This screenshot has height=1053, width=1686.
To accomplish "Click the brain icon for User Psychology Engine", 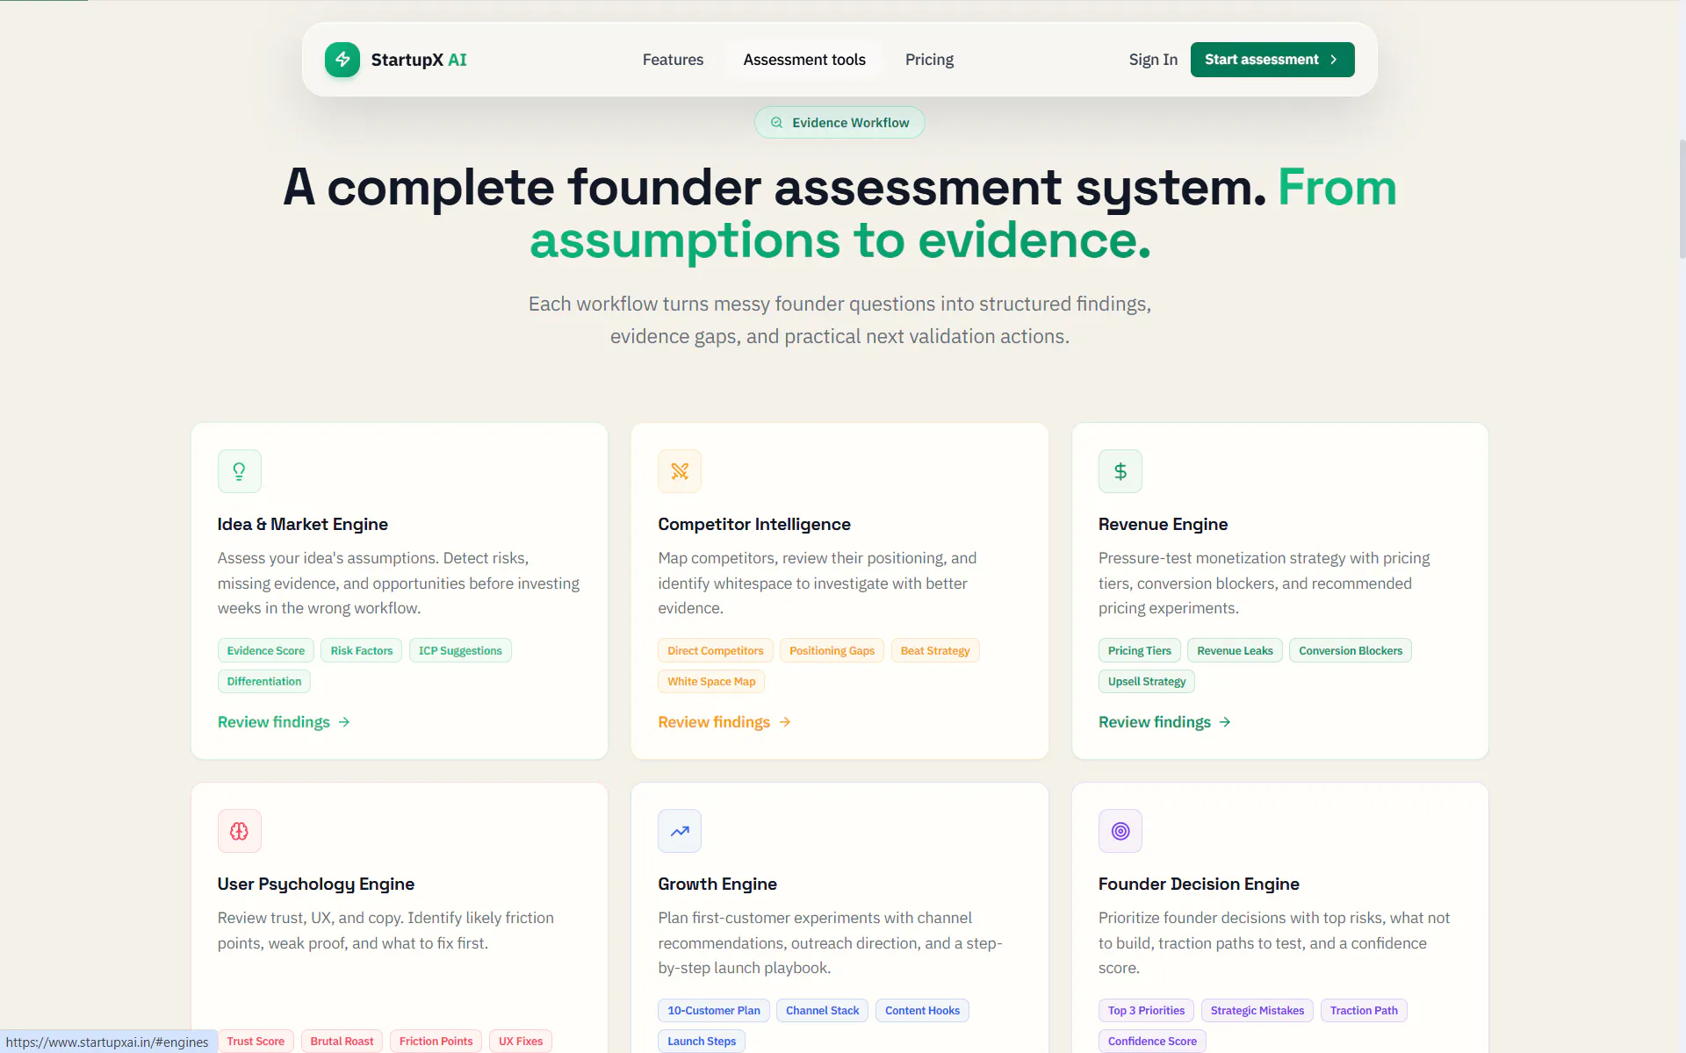I will click(240, 831).
